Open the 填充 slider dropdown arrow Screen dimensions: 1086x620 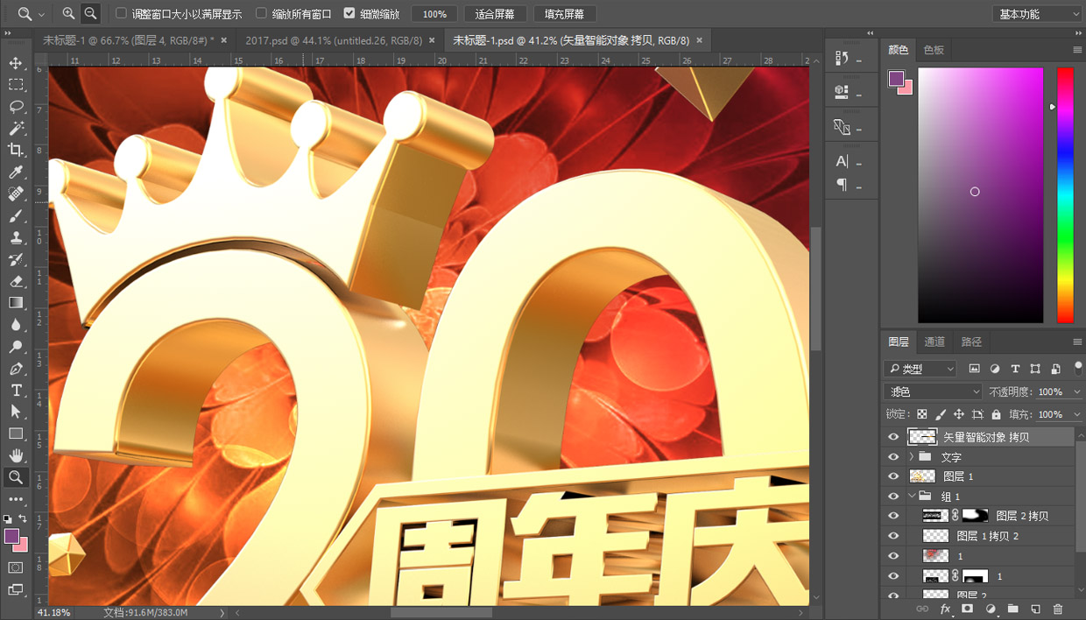(x=1077, y=414)
